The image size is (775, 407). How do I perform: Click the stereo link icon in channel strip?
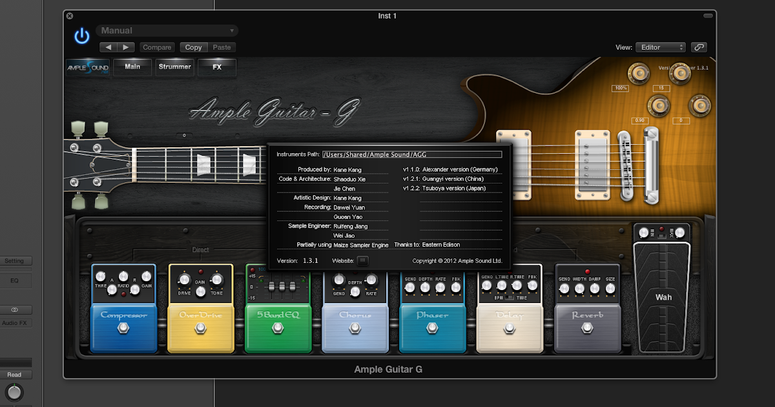pyautogui.click(x=14, y=310)
